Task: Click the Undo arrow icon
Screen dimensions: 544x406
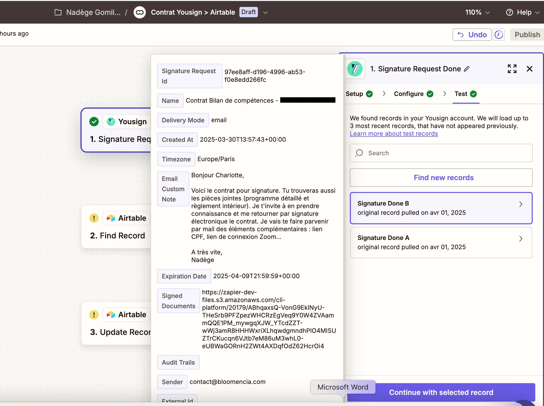Action: coord(461,35)
